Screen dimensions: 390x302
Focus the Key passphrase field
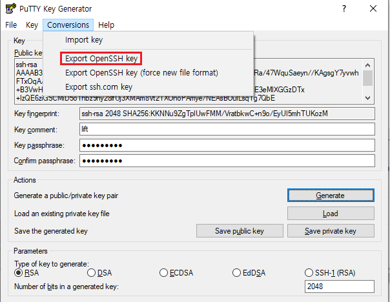tap(227, 145)
